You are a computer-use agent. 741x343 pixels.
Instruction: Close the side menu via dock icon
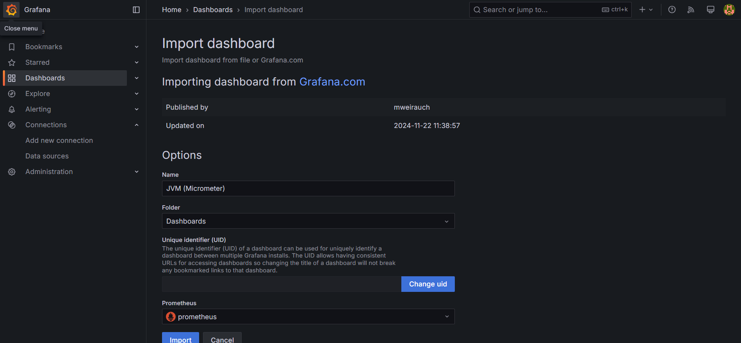click(136, 10)
